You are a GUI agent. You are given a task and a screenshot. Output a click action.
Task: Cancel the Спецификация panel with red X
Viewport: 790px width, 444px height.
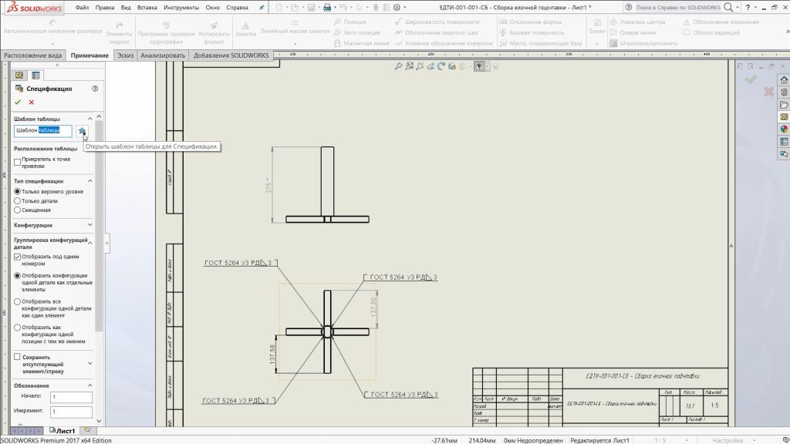click(x=31, y=103)
